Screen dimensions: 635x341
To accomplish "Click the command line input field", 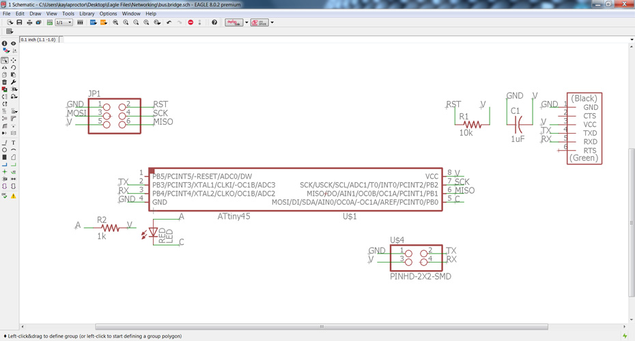I will tap(346, 40).
